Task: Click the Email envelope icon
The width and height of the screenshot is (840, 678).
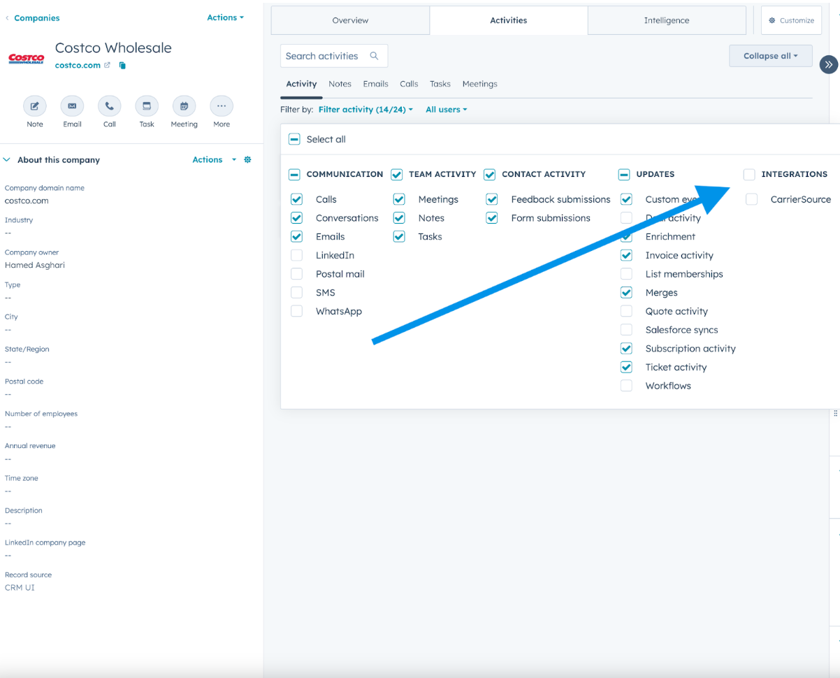Action: click(x=72, y=106)
